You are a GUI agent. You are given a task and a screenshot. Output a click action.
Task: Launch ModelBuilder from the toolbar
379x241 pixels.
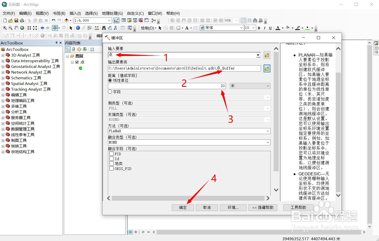(x=154, y=20)
